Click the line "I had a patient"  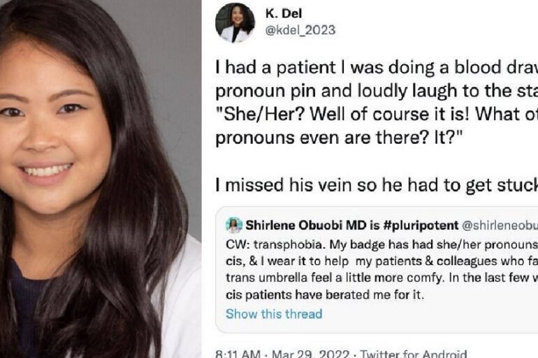tap(377, 68)
